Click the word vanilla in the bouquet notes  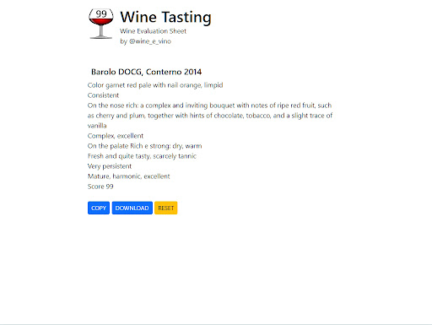click(97, 126)
